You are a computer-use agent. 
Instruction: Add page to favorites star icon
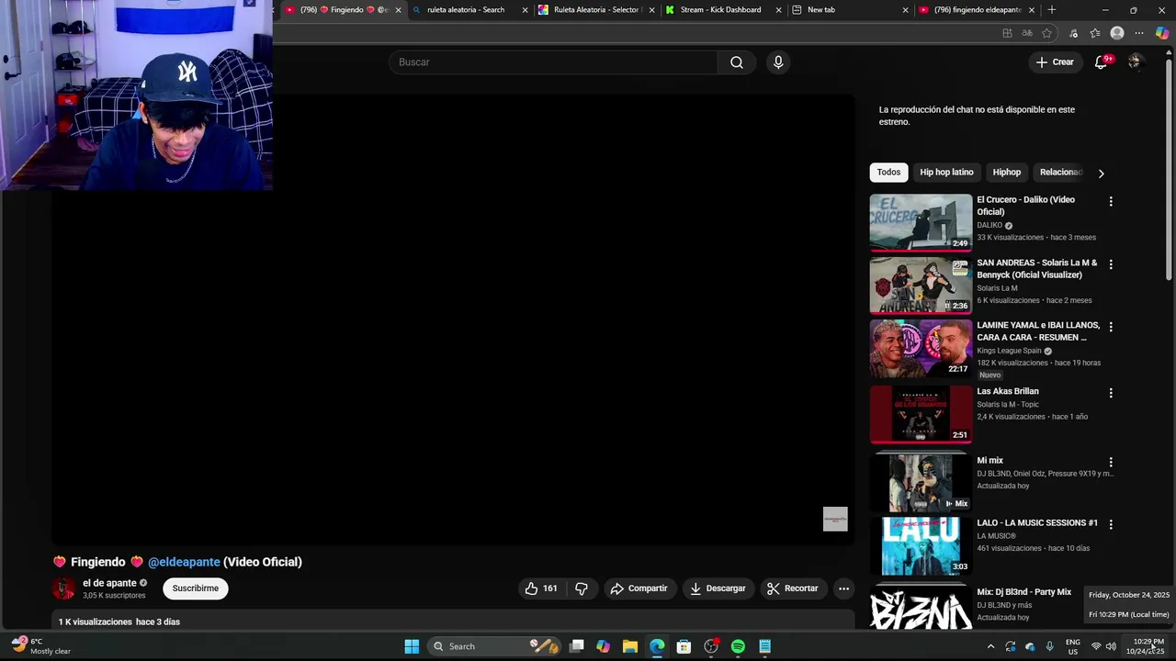pyautogui.click(x=1046, y=33)
